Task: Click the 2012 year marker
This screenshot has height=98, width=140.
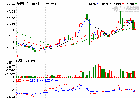Action: [19, 56]
